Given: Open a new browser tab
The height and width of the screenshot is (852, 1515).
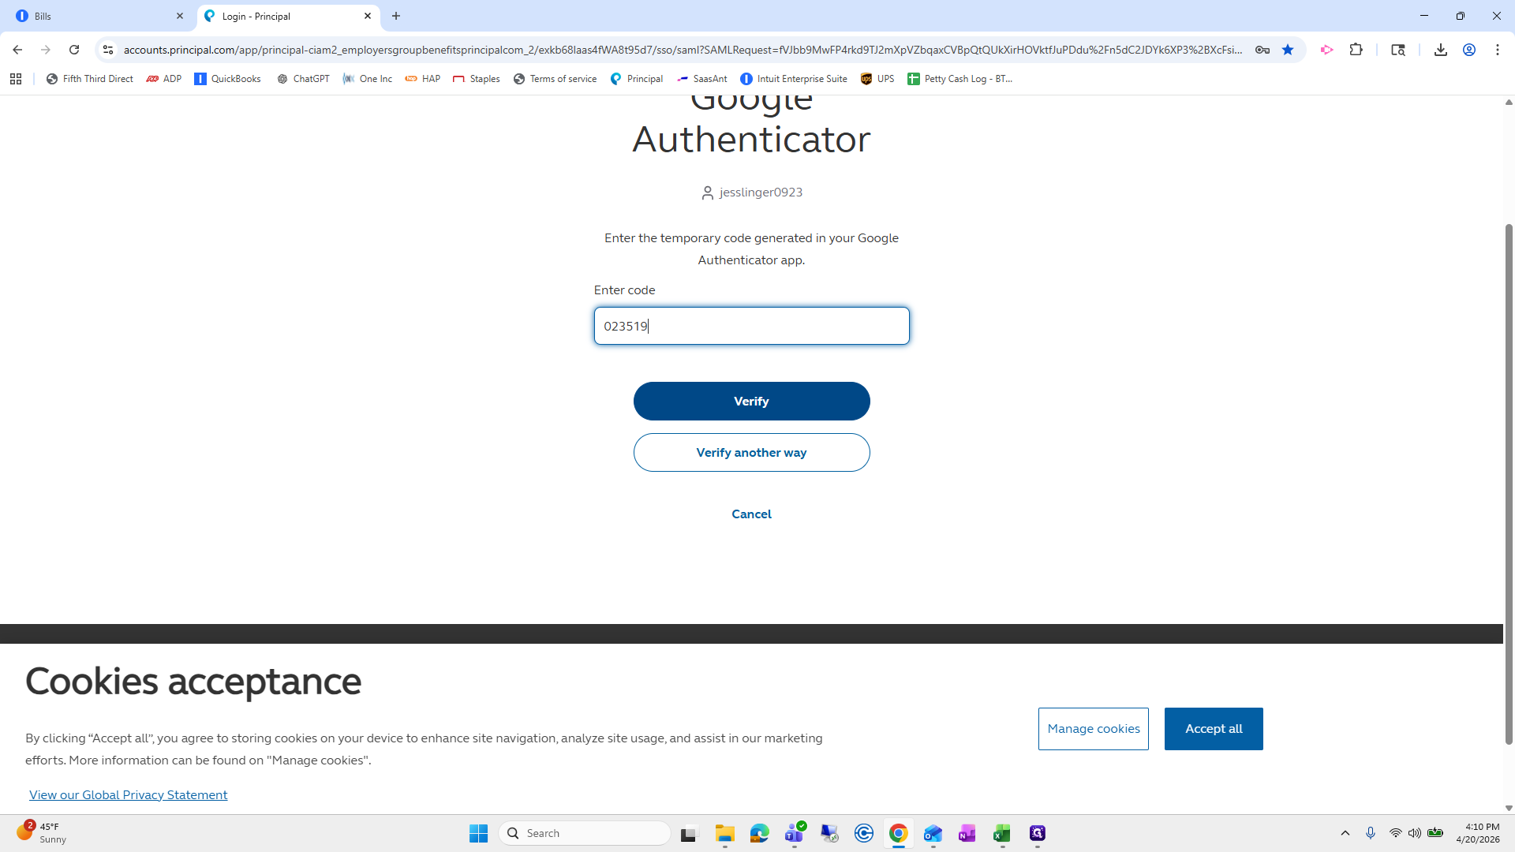Looking at the screenshot, I should point(396,16).
